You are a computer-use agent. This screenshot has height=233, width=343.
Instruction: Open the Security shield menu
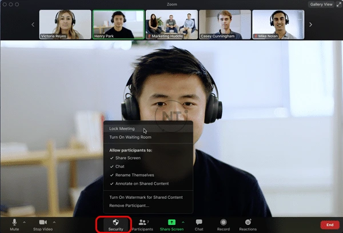[115, 225]
